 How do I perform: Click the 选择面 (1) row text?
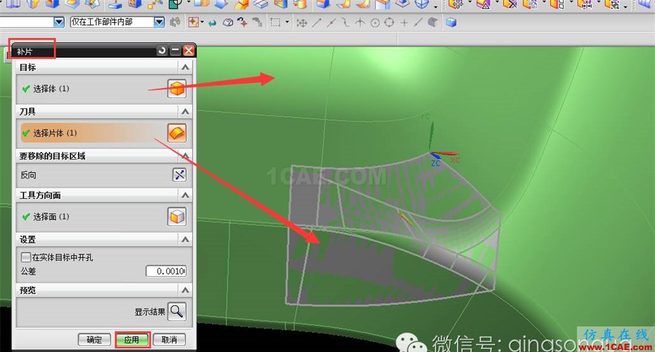click(51, 217)
